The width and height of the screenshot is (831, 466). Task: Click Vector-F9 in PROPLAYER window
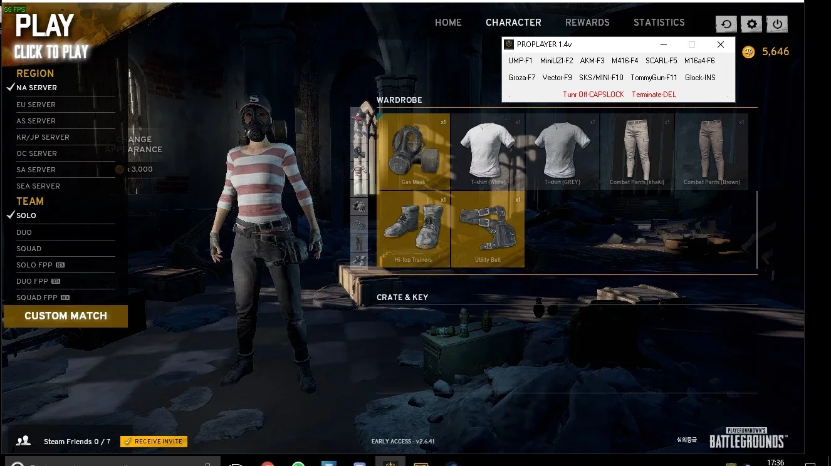[557, 78]
